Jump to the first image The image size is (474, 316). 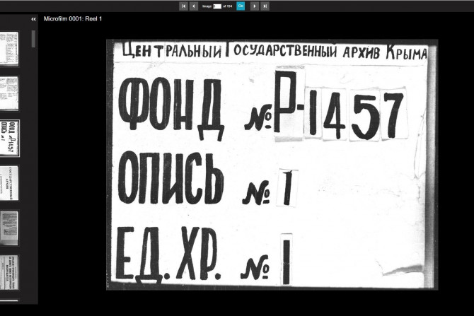(183, 6)
